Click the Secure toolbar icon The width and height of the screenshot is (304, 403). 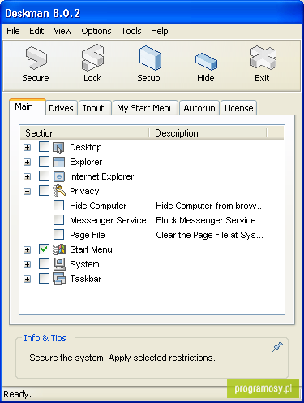tap(36, 58)
